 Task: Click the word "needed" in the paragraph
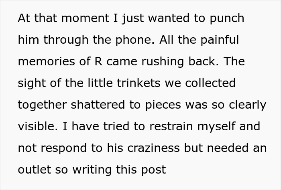228,148
